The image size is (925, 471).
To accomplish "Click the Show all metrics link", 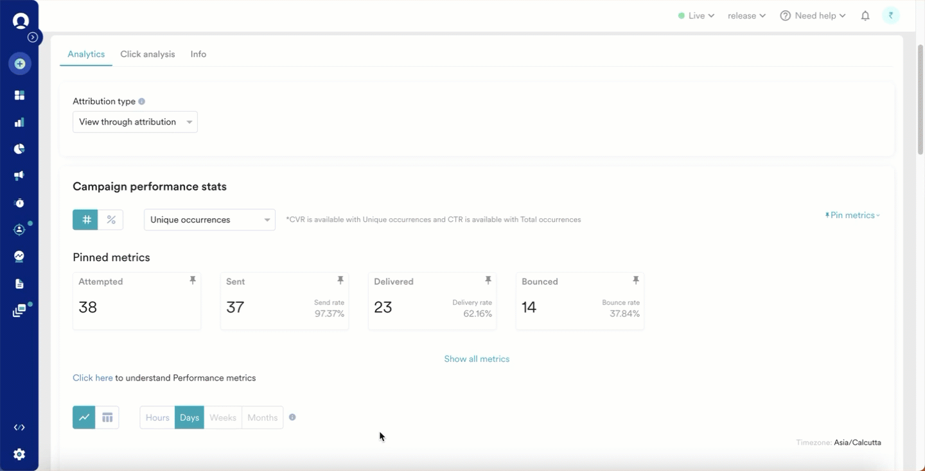I will point(477,359).
